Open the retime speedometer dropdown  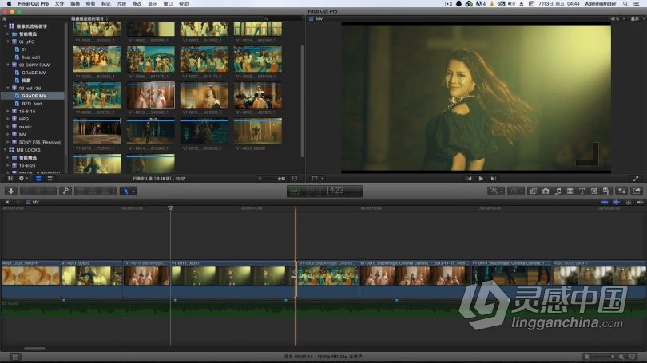pos(516,191)
